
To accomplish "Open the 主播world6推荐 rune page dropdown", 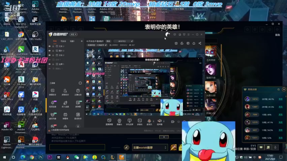I will coord(150,147).
